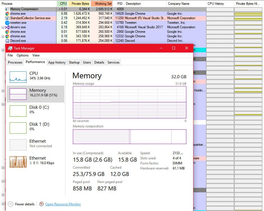Viewport: 264px width, 211px height.
Task: Sort by the PID column header
Action: click(119, 4)
